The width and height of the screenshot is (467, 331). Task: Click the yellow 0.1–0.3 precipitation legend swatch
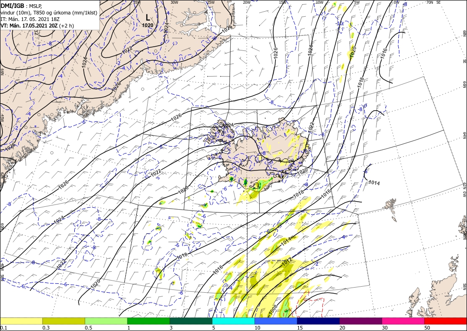21,321
